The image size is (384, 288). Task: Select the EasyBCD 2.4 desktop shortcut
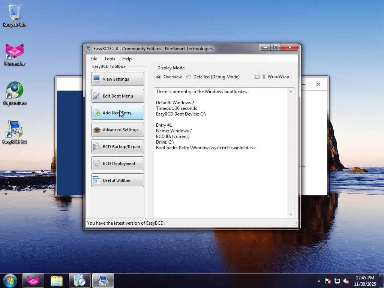click(x=15, y=132)
